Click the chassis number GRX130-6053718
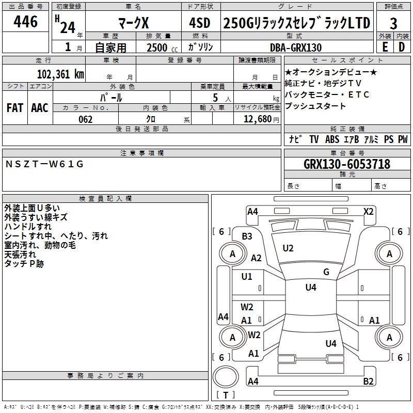This screenshot has width=413, height=413. tap(347, 164)
